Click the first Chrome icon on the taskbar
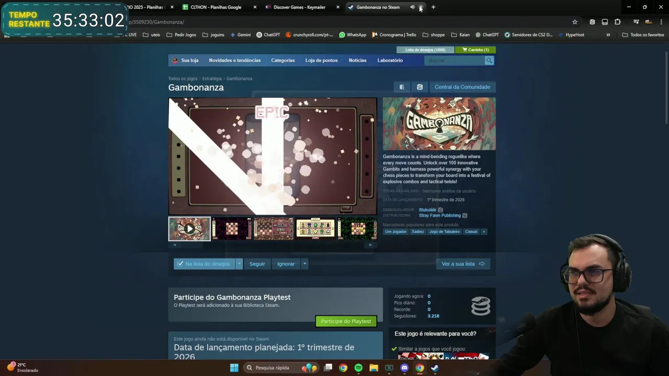This screenshot has height=376, width=669. (x=343, y=368)
